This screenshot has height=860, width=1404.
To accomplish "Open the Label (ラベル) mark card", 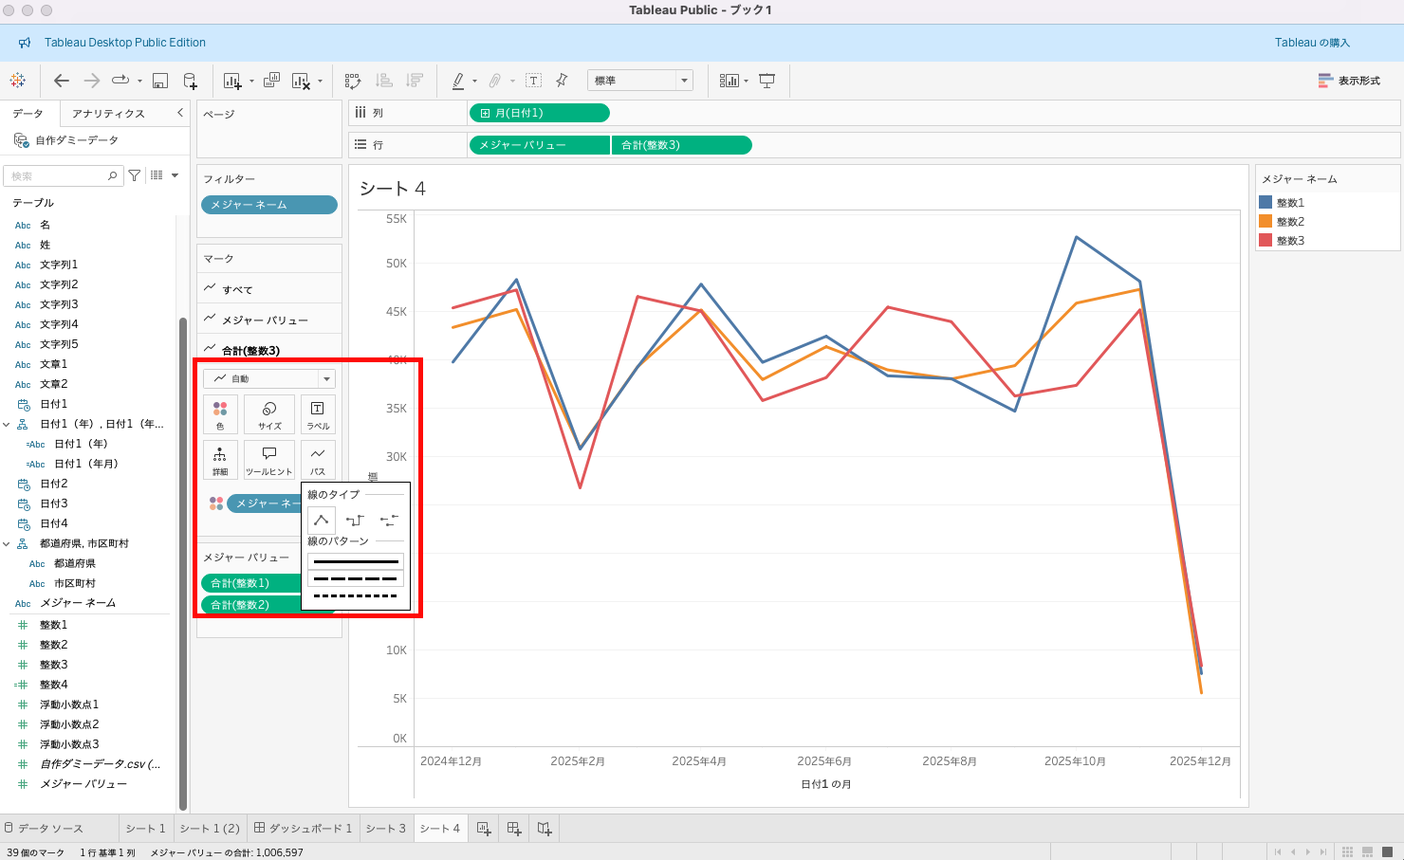I will point(318,413).
